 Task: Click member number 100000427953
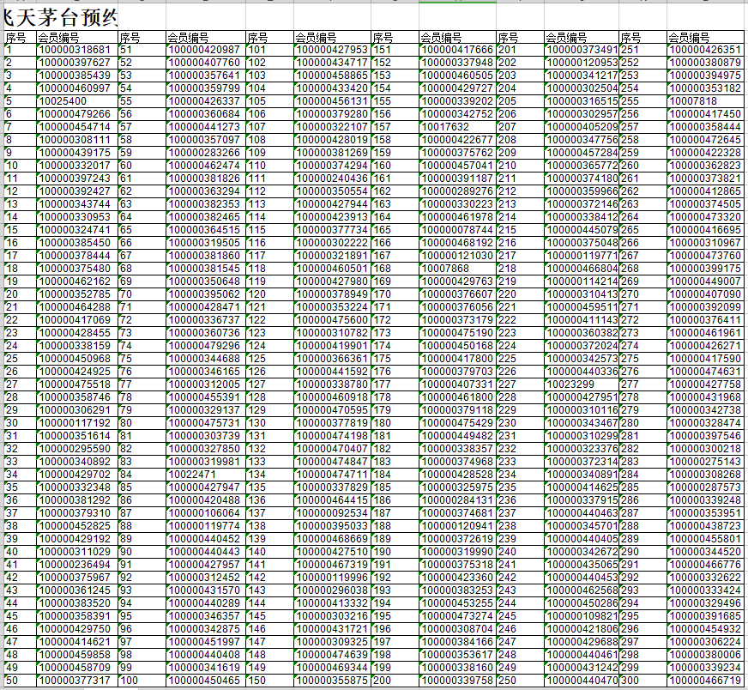[333, 50]
